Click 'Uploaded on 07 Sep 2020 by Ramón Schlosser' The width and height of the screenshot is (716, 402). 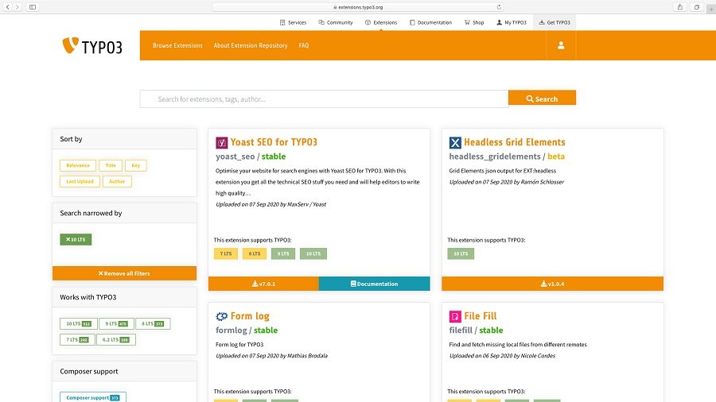click(507, 182)
